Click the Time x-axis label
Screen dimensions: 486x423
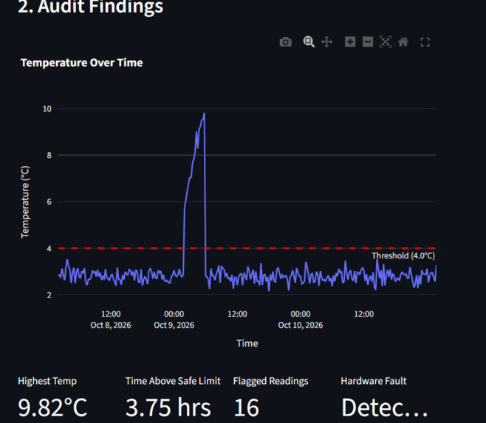[247, 343]
